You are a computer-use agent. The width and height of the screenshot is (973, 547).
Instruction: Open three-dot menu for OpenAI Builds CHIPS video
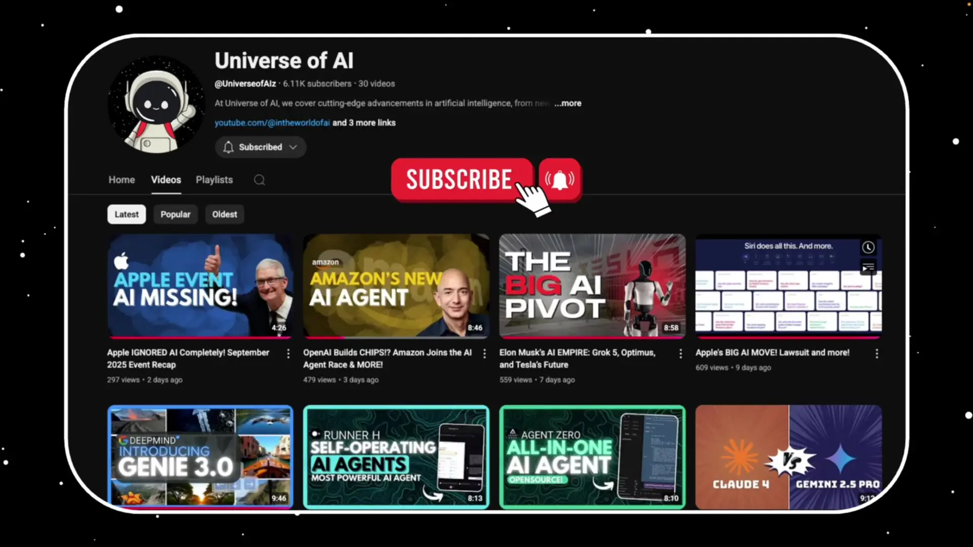pyautogui.click(x=484, y=354)
